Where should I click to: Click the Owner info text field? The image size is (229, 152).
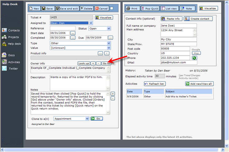(71, 69)
